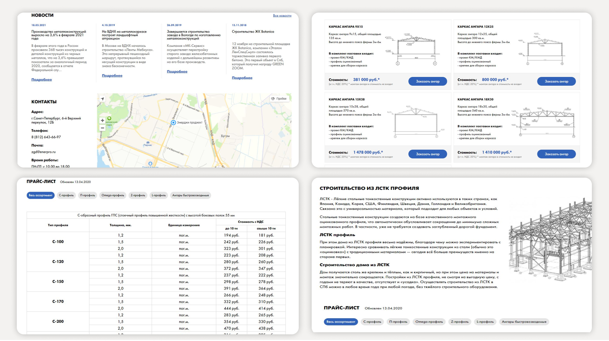Click the map geolocation arrow icon
609x341 pixels.
pyautogui.click(x=102, y=99)
